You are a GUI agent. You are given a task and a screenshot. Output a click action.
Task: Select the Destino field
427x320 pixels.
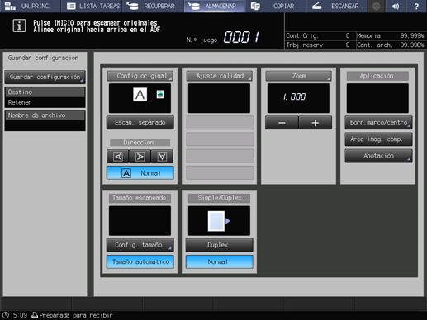(x=45, y=97)
